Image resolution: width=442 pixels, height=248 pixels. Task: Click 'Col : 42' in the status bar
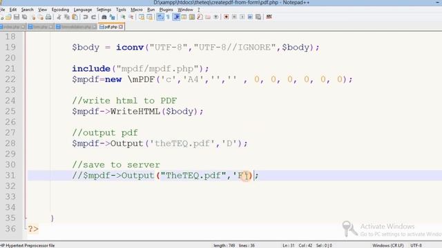[x=305, y=245]
